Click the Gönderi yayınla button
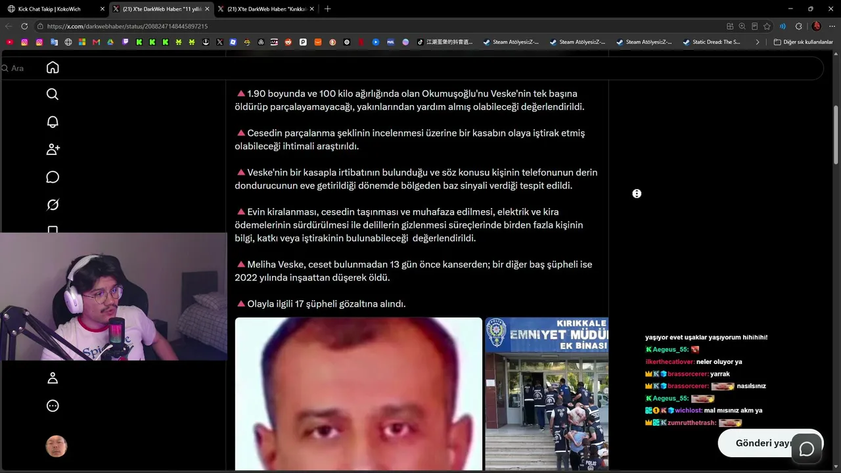Screen dimensions: 841x473 click(x=754, y=443)
